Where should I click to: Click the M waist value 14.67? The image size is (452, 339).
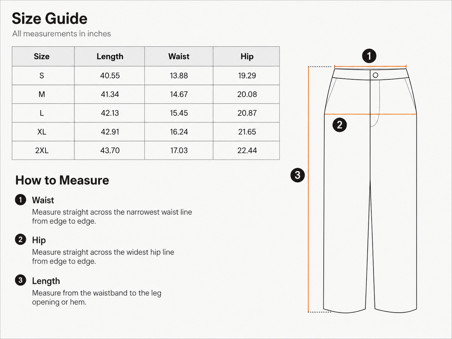tap(179, 94)
